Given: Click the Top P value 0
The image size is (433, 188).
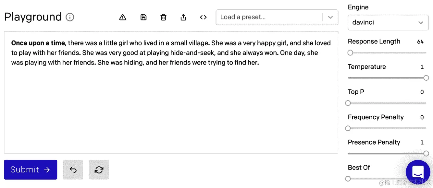Looking at the screenshot, I should (x=422, y=92).
